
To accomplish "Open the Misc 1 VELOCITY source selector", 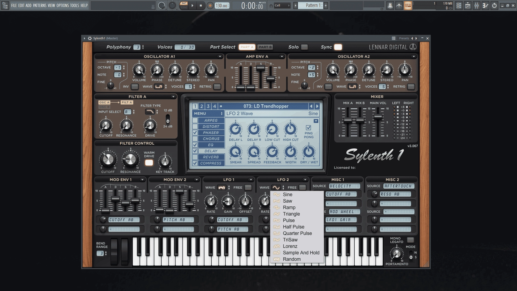I will tap(344, 186).
